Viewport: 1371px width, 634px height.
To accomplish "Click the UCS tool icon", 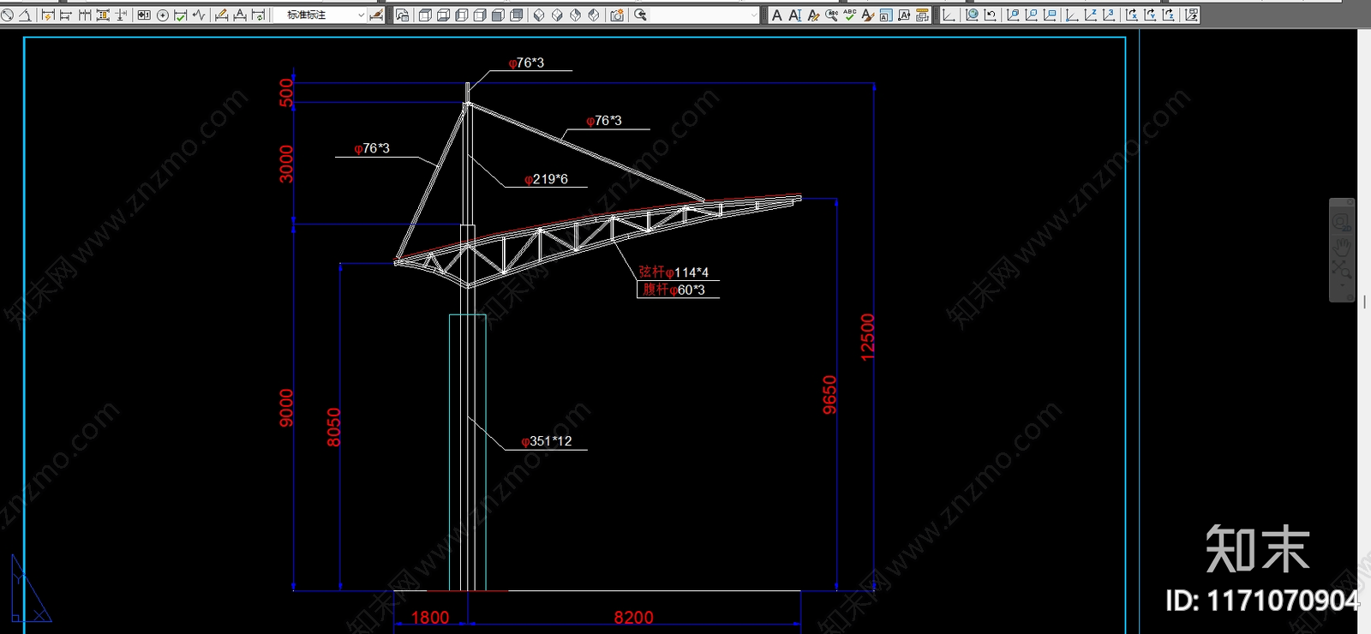I will pos(949,15).
